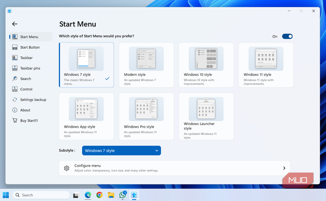Click the Buy Start11 link

tap(29, 121)
